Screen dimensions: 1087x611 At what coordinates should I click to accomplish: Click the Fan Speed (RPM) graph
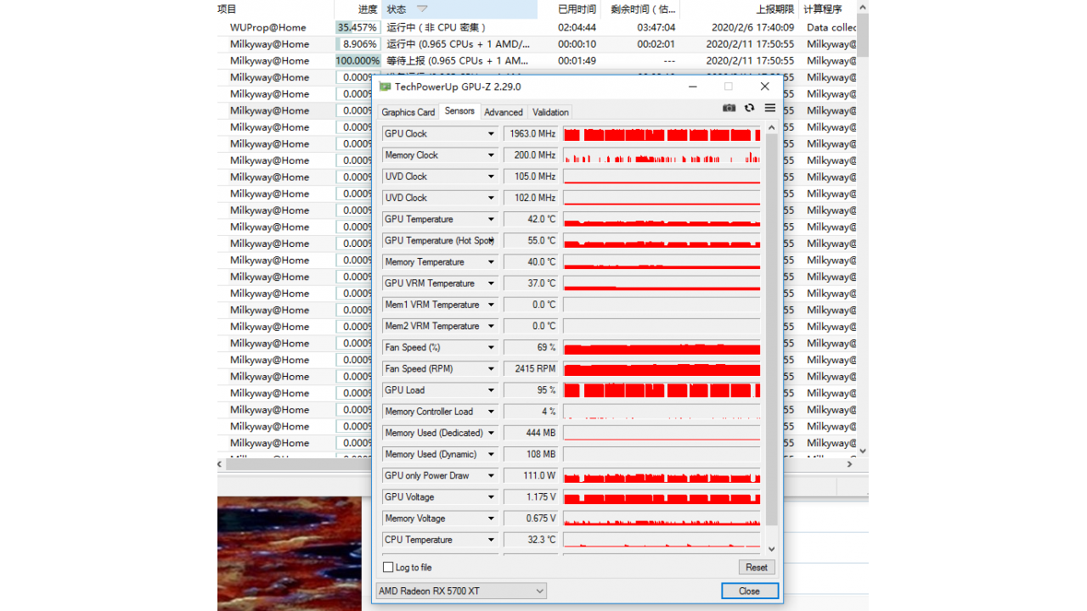pos(662,369)
